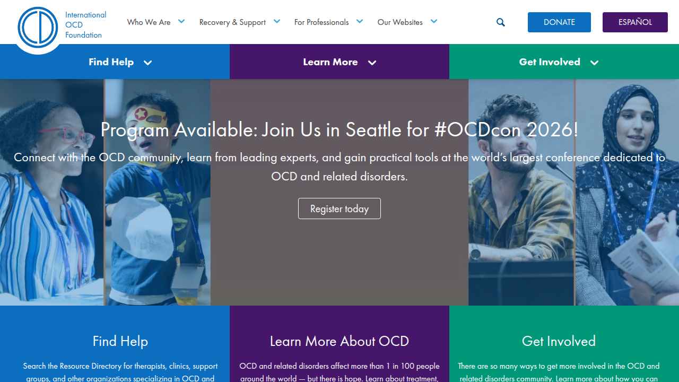Image resolution: width=679 pixels, height=382 pixels.
Task: Click the Find Help section heading
Action: tap(120, 341)
